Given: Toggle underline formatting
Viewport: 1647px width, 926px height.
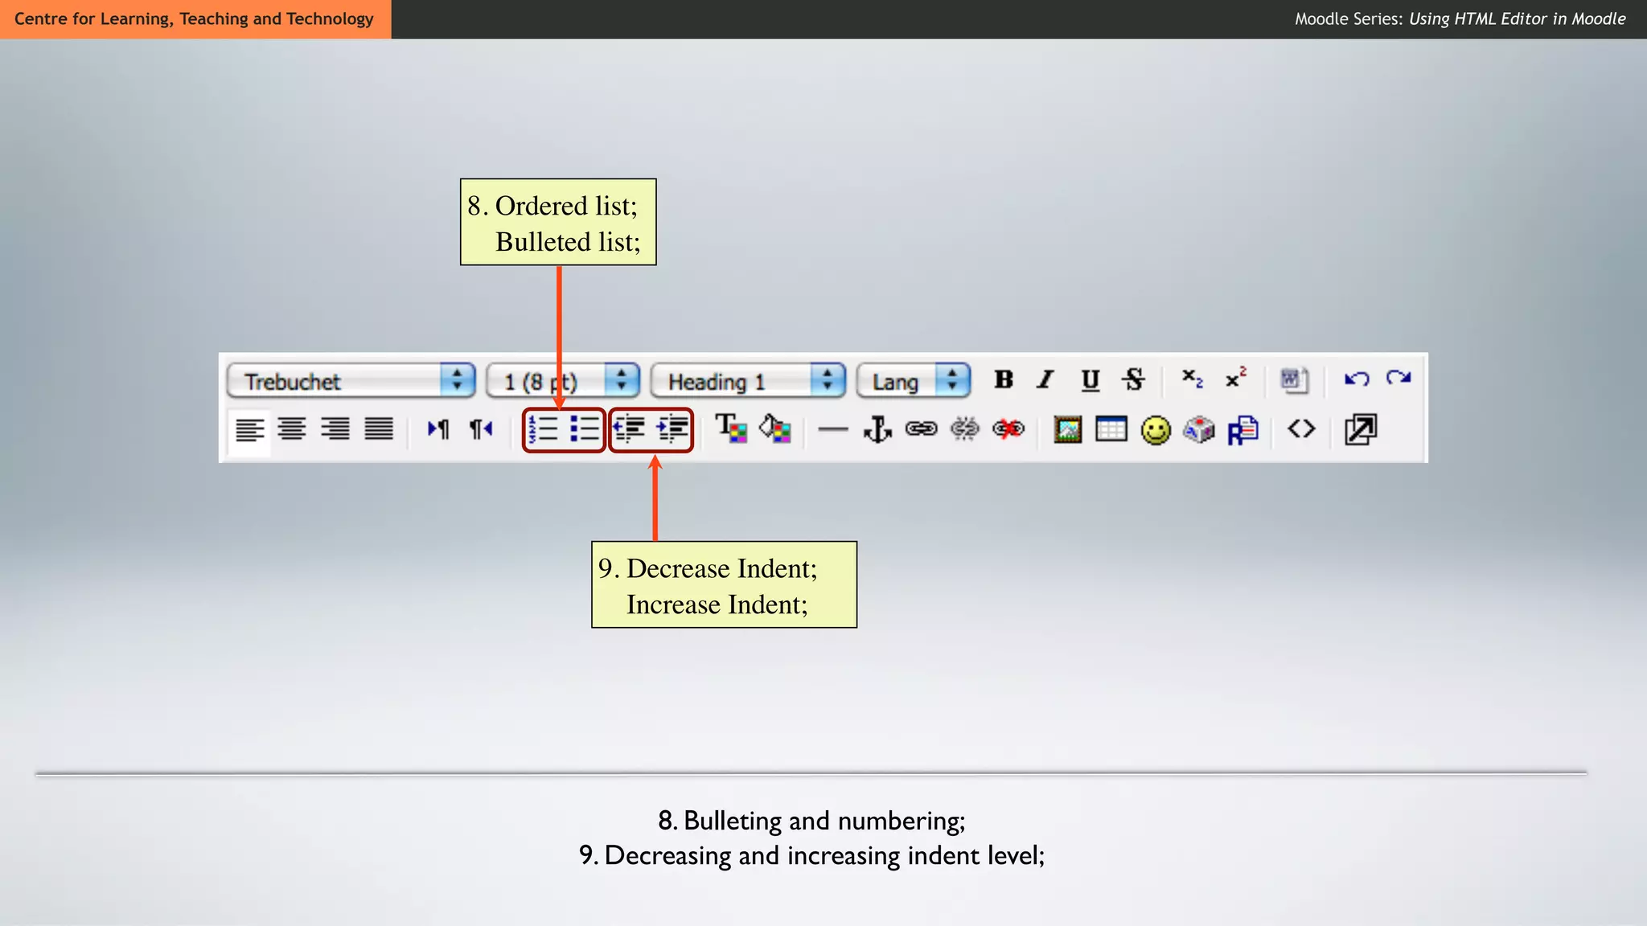Looking at the screenshot, I should pos(1090,379).
